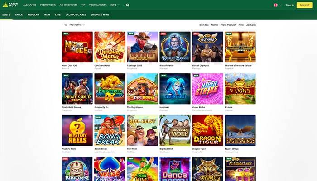Open the All Games menu

(29, 5)
